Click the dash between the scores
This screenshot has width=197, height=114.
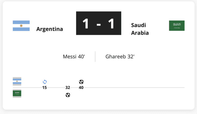[x=98, y=25]
